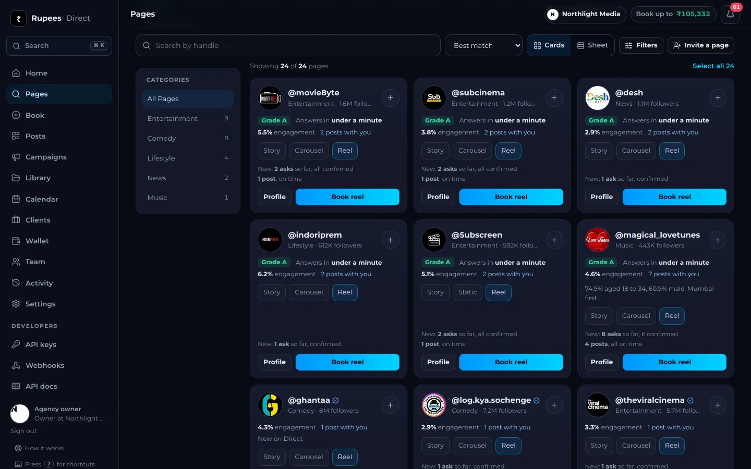Add @movie8yte with the plus icon
Viewport: 751px width, 469px height.
pyautogui.click(x=390, y=98)
